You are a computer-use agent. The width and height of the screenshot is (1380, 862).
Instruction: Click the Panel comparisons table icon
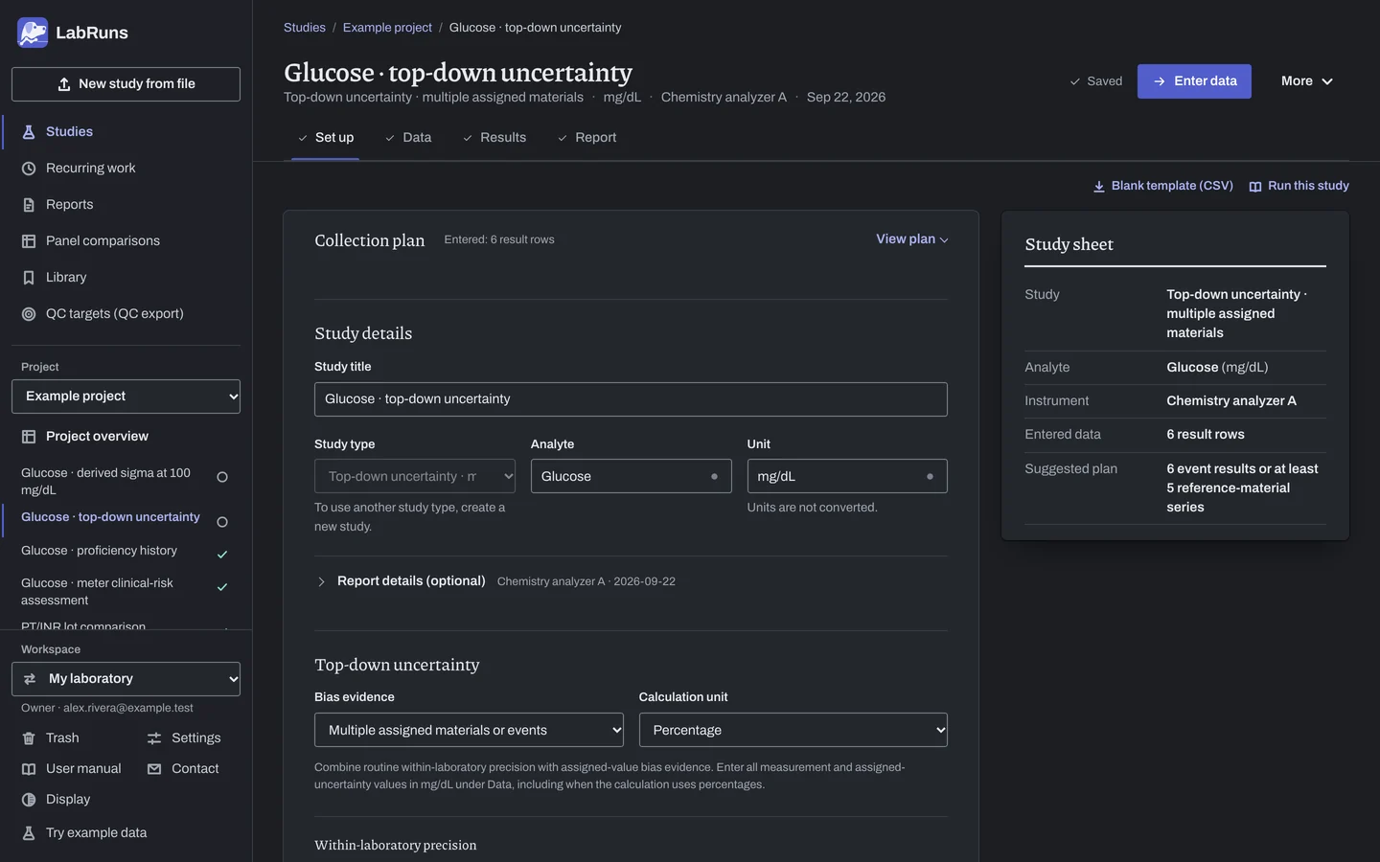29,241
